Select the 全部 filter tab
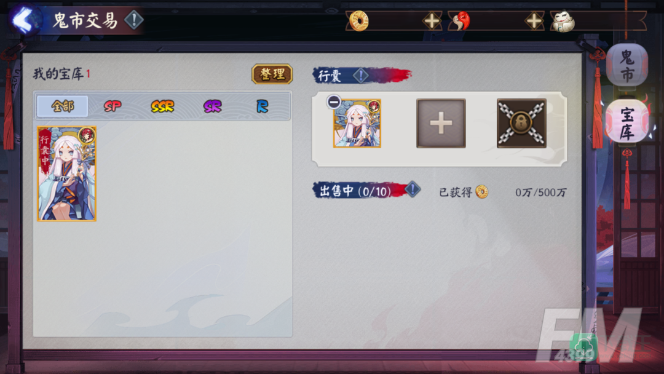 pos(63,106)
